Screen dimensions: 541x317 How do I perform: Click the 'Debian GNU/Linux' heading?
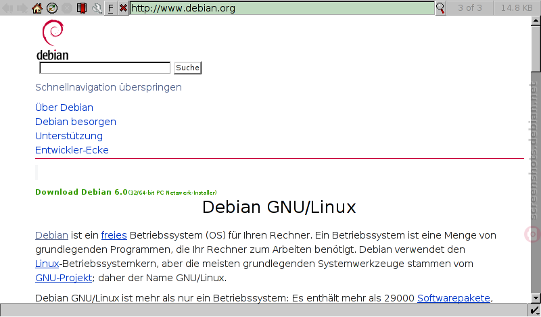[x=279, y=207]
